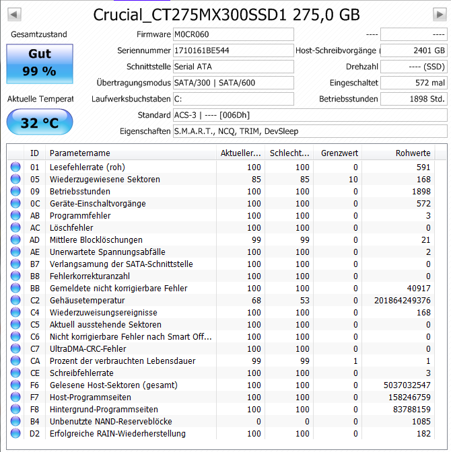Select the text Wiederzugewiesene Sektoren
The width and height of the screenshot is (451, 452).
click(x=105, y=180)
